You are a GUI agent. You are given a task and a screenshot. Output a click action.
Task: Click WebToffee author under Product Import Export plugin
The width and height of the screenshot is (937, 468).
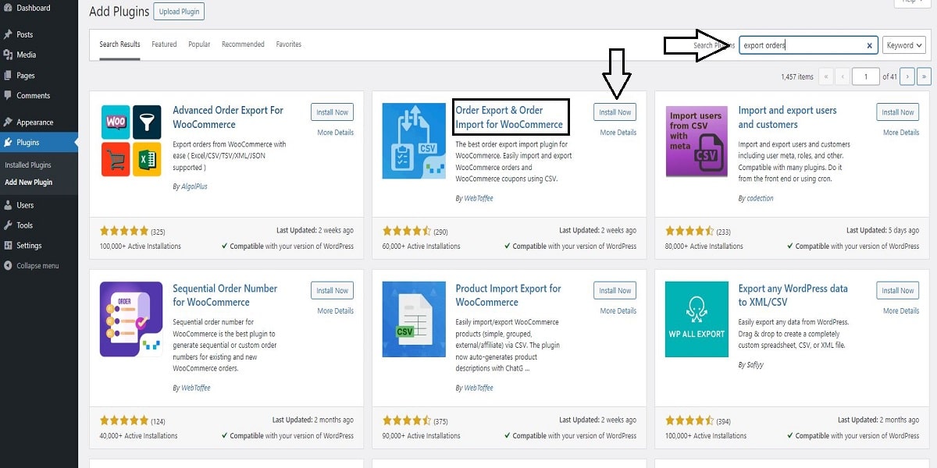(x=478, y=388)
